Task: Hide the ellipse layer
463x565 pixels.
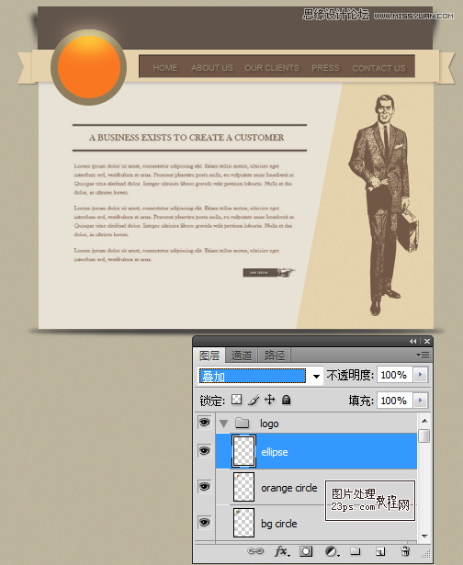Action: (x=204, y=451)
